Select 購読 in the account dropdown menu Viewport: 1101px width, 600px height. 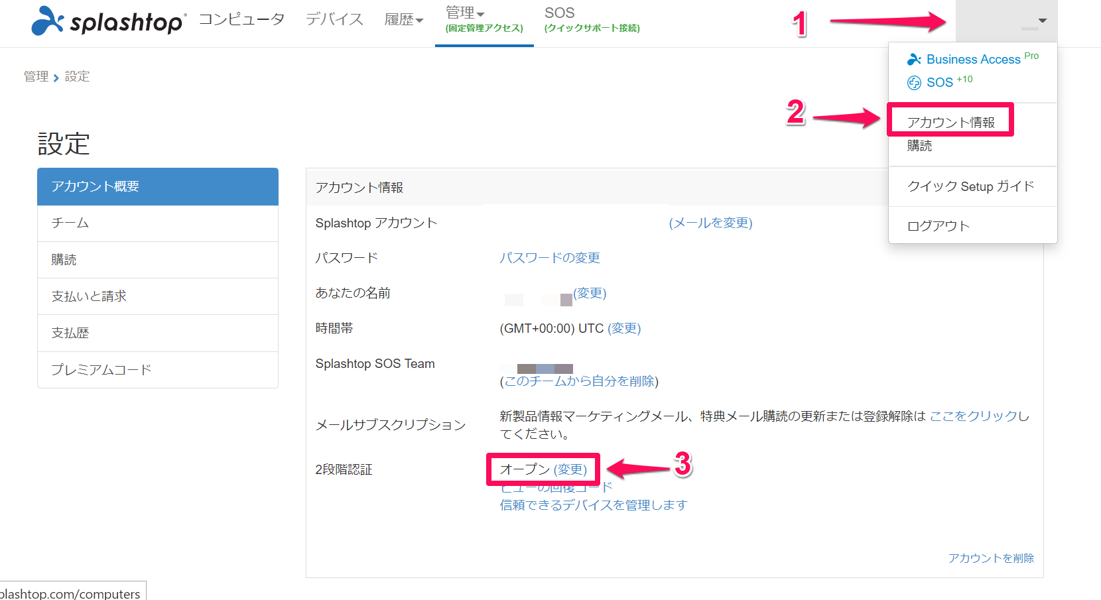pos(919,146)
